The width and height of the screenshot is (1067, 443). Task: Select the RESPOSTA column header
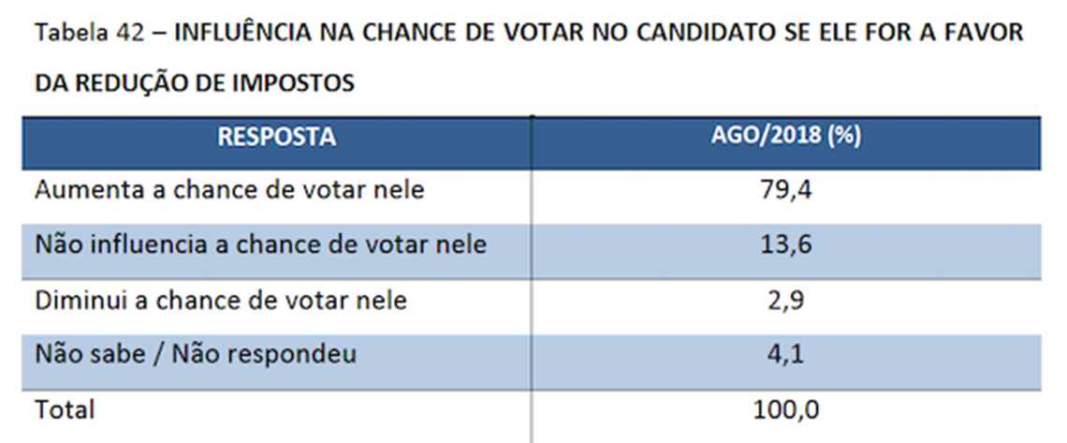click(x=276, y=137)
